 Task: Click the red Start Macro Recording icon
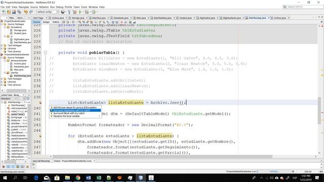click(121, 22)
